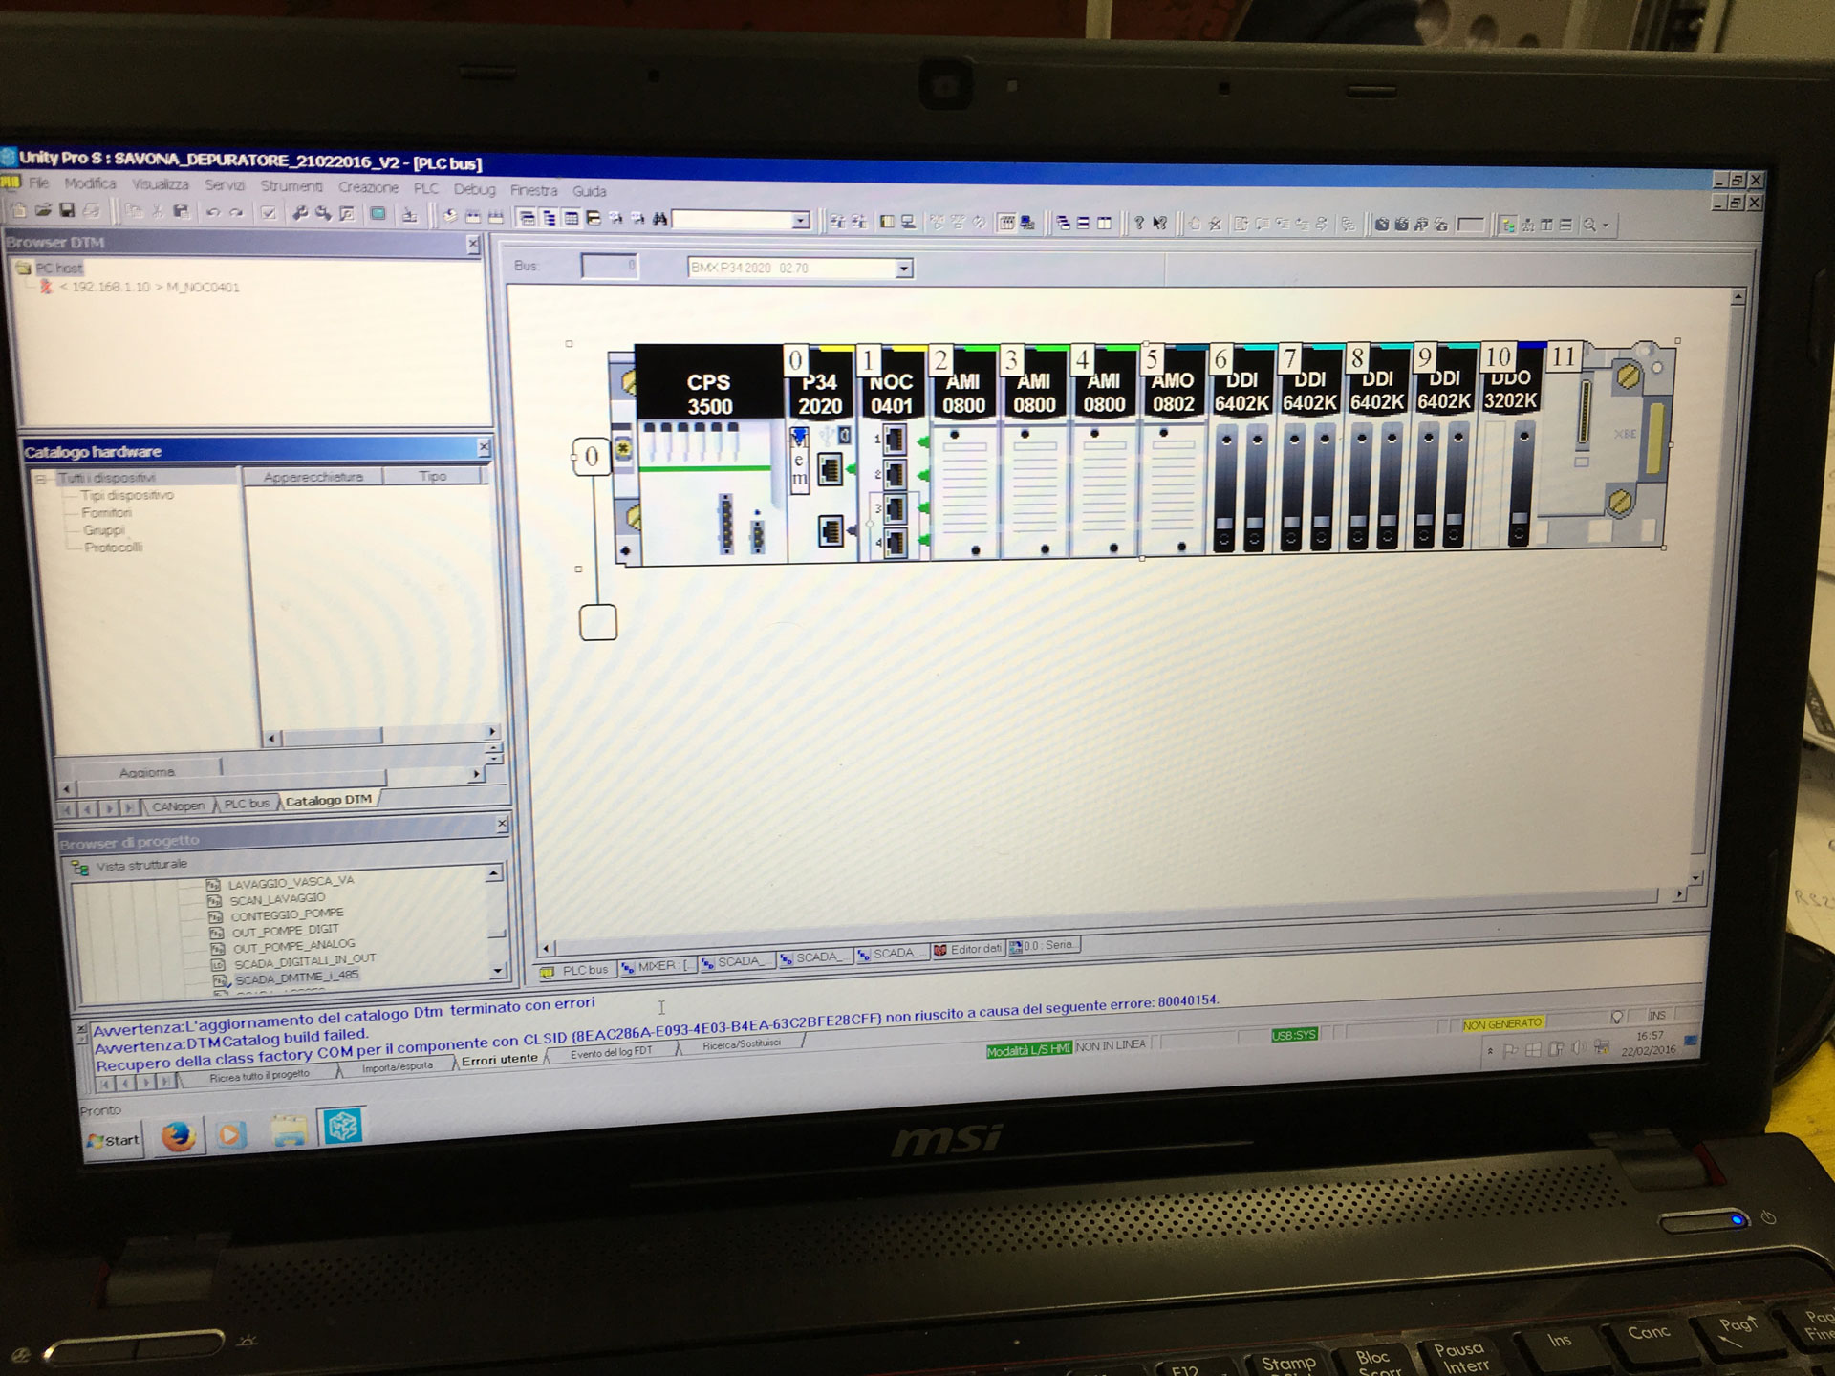
Task: Open the Debug menu
Action: point(474,189)
